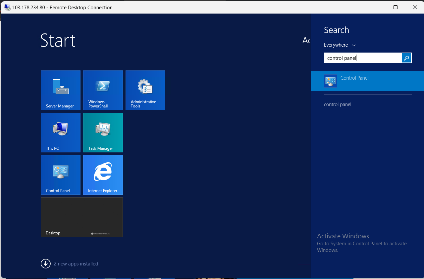Open the Server Manager tile
This screenshot has width=424, height=279.
(x=61, y=90)
